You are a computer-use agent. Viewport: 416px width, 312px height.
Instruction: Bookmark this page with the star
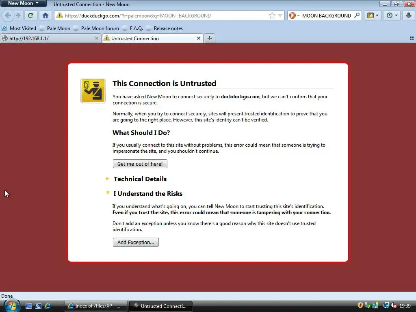click(272, 16)
